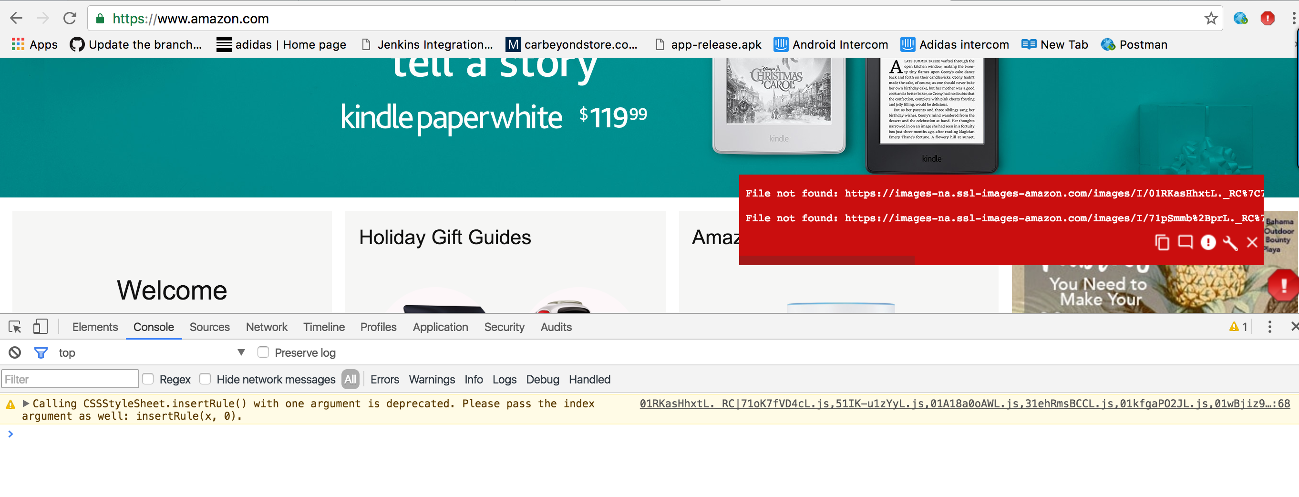This screenshot has width=1299, height=497.
Task: Enable the Regex checkbox
Action: click(x=148, y=379)
